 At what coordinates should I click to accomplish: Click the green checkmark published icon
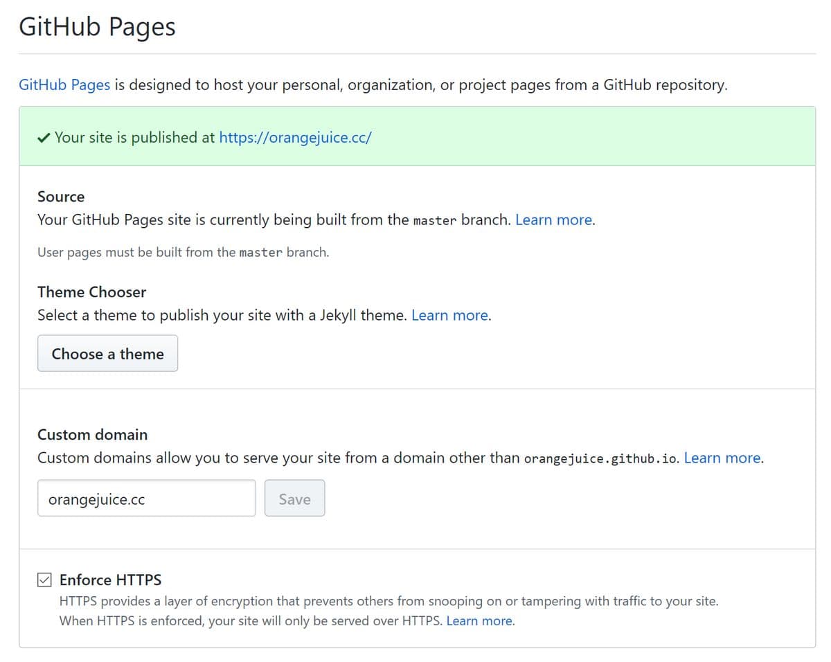pyautogui.click(x=44, y=138)
